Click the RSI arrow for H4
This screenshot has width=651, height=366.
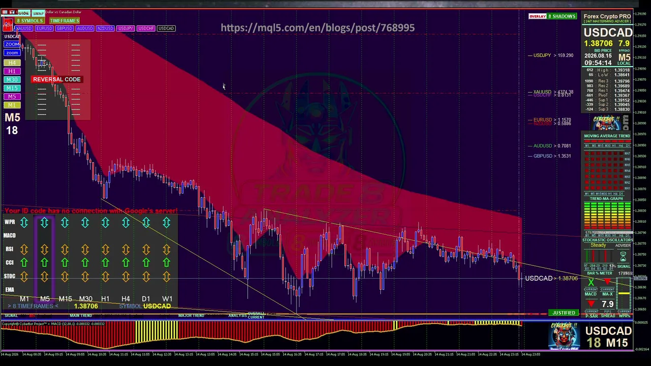pos(126,249)
